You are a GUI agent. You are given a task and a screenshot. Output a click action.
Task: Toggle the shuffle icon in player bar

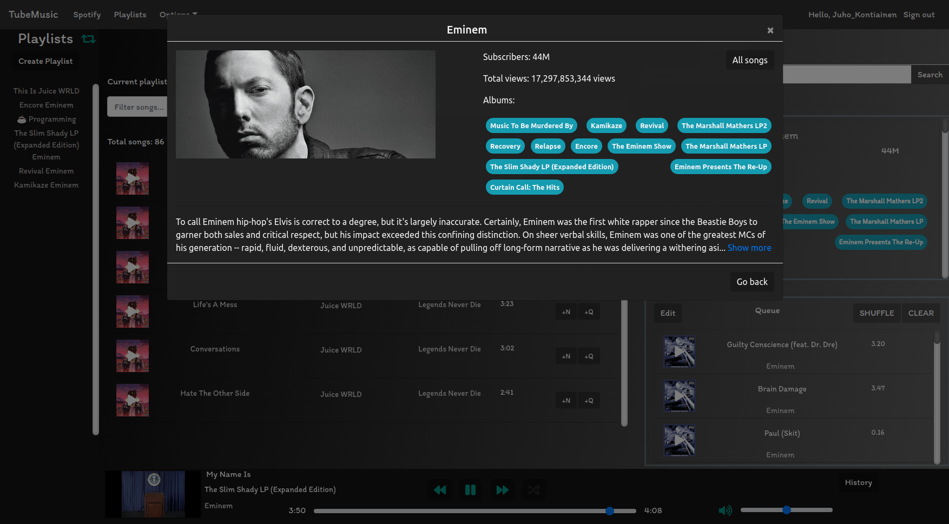pyautogui.click(x=533, y=490)
